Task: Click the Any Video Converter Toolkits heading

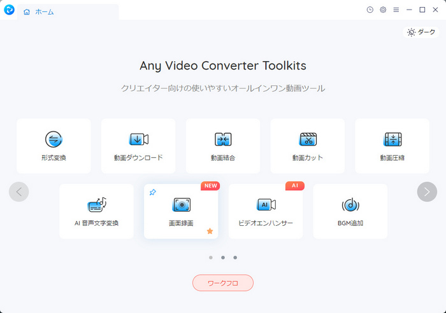Action: click(x=223, y=66)
